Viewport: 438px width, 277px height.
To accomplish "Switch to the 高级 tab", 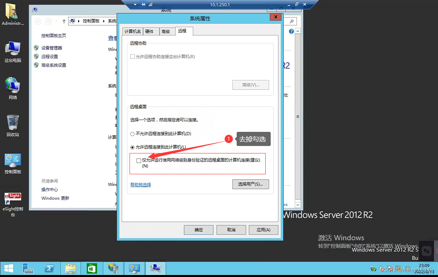I will pyautogui.click(x=167, y=32).
